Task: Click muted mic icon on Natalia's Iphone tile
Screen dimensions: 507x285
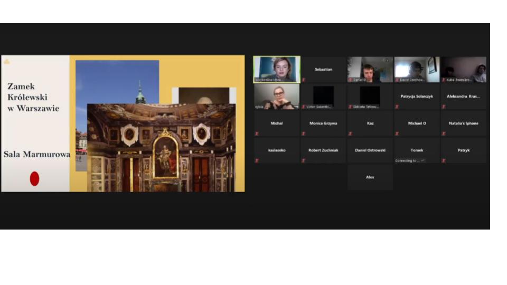Action: coord(444,134)
